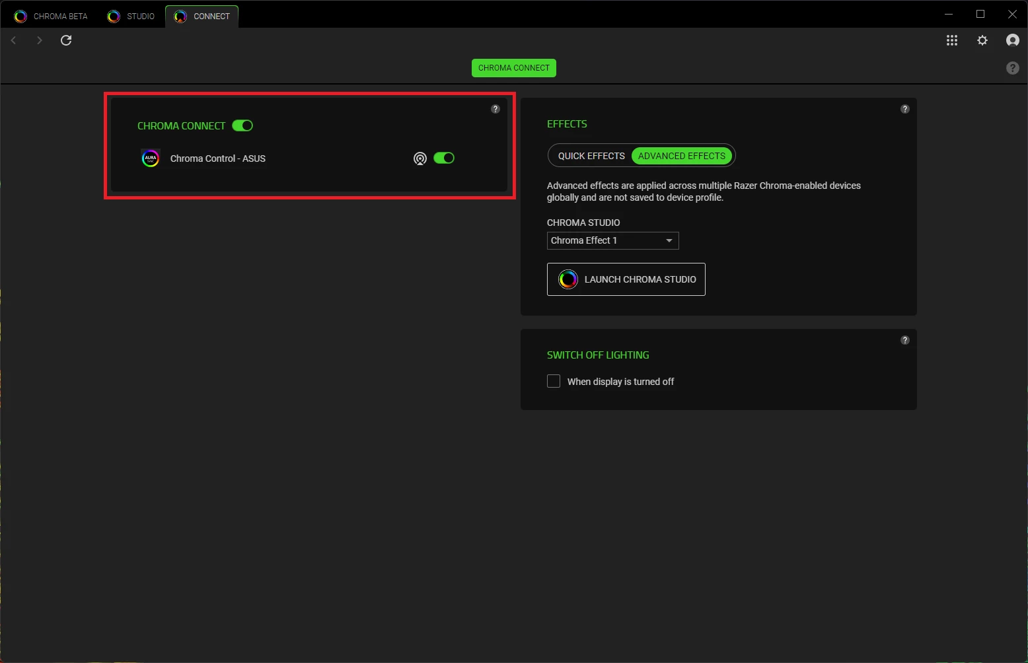The height and width of the screenshot is (663, 1028).
Task: Click LAUNCH CHROMA STUDIO button
Action: tap(626, 279)
